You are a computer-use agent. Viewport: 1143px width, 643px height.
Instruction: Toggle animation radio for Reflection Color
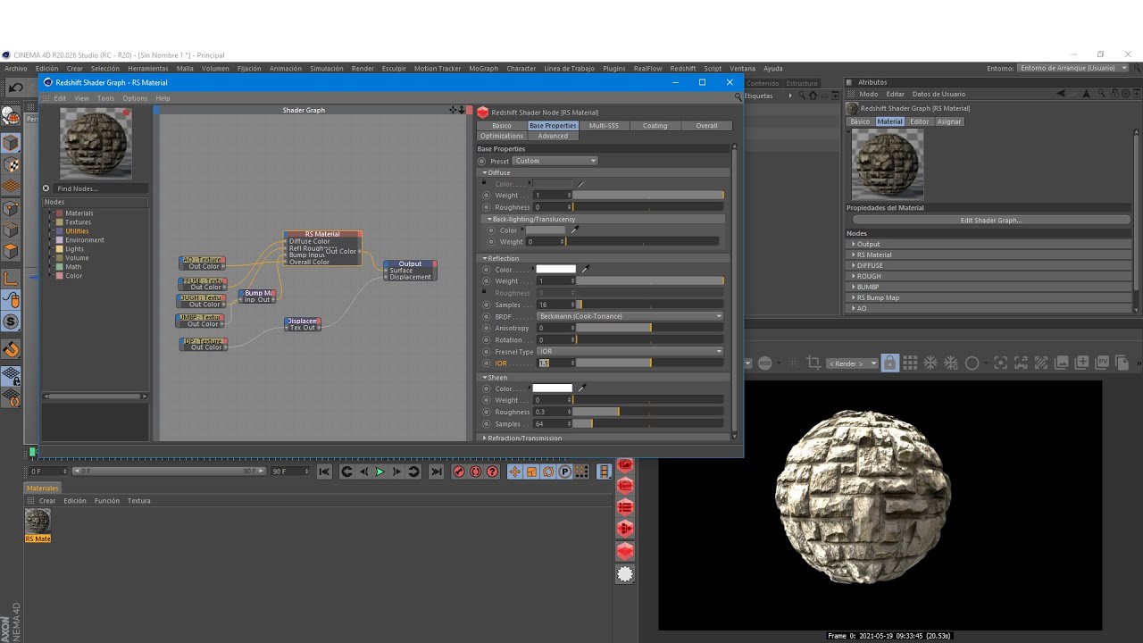487,270
